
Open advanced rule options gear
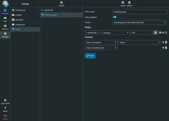(x=160, y=32)
